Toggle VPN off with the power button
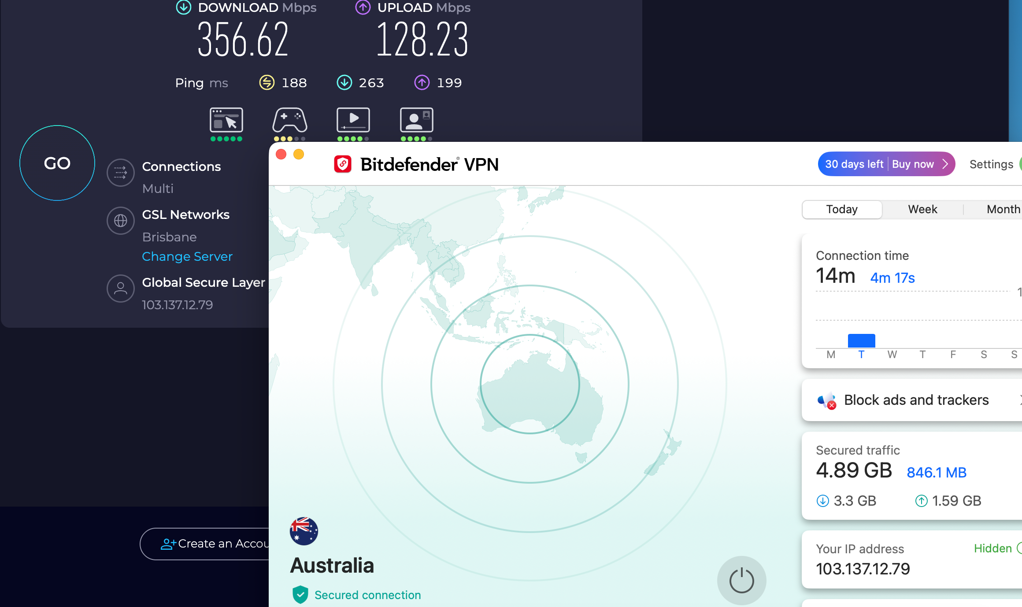 pos(741,581)
